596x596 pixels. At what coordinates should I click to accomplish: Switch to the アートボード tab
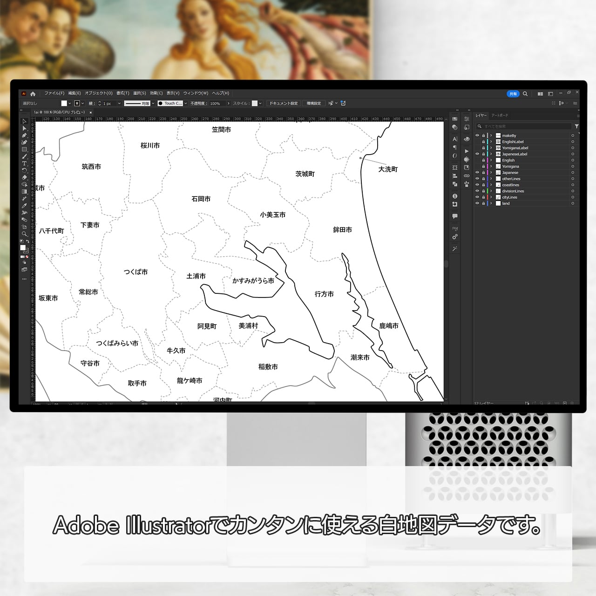pyautogui.click(x=500, y=115)
